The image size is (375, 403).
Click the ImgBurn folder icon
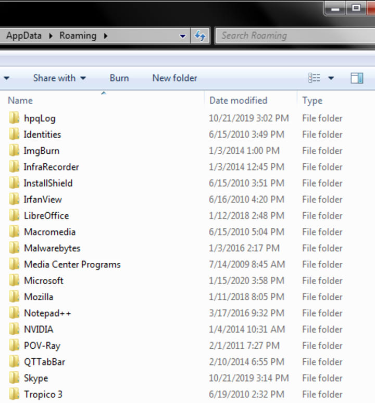click(14, 150)
